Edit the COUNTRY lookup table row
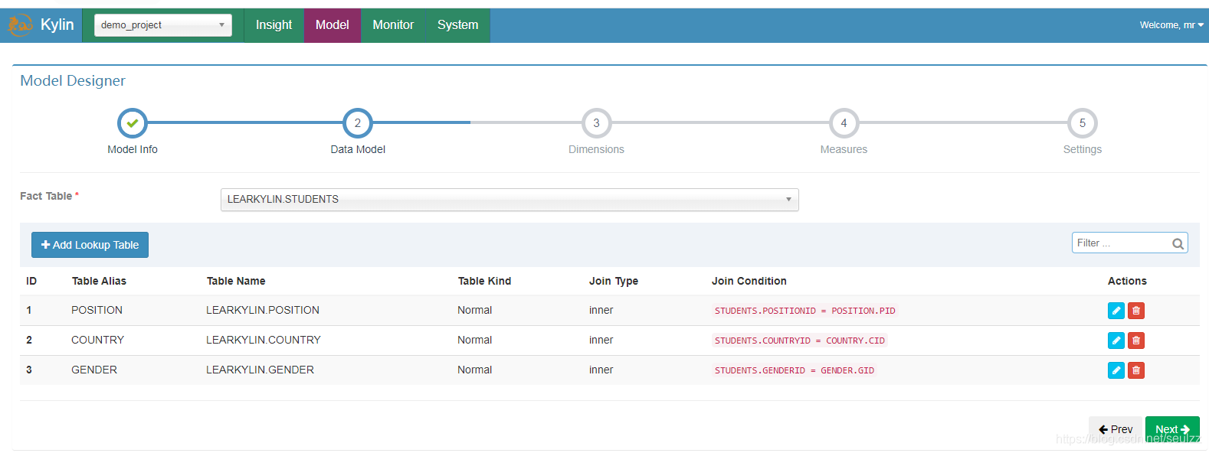 pyautogui.click(x=1116, y=341)
